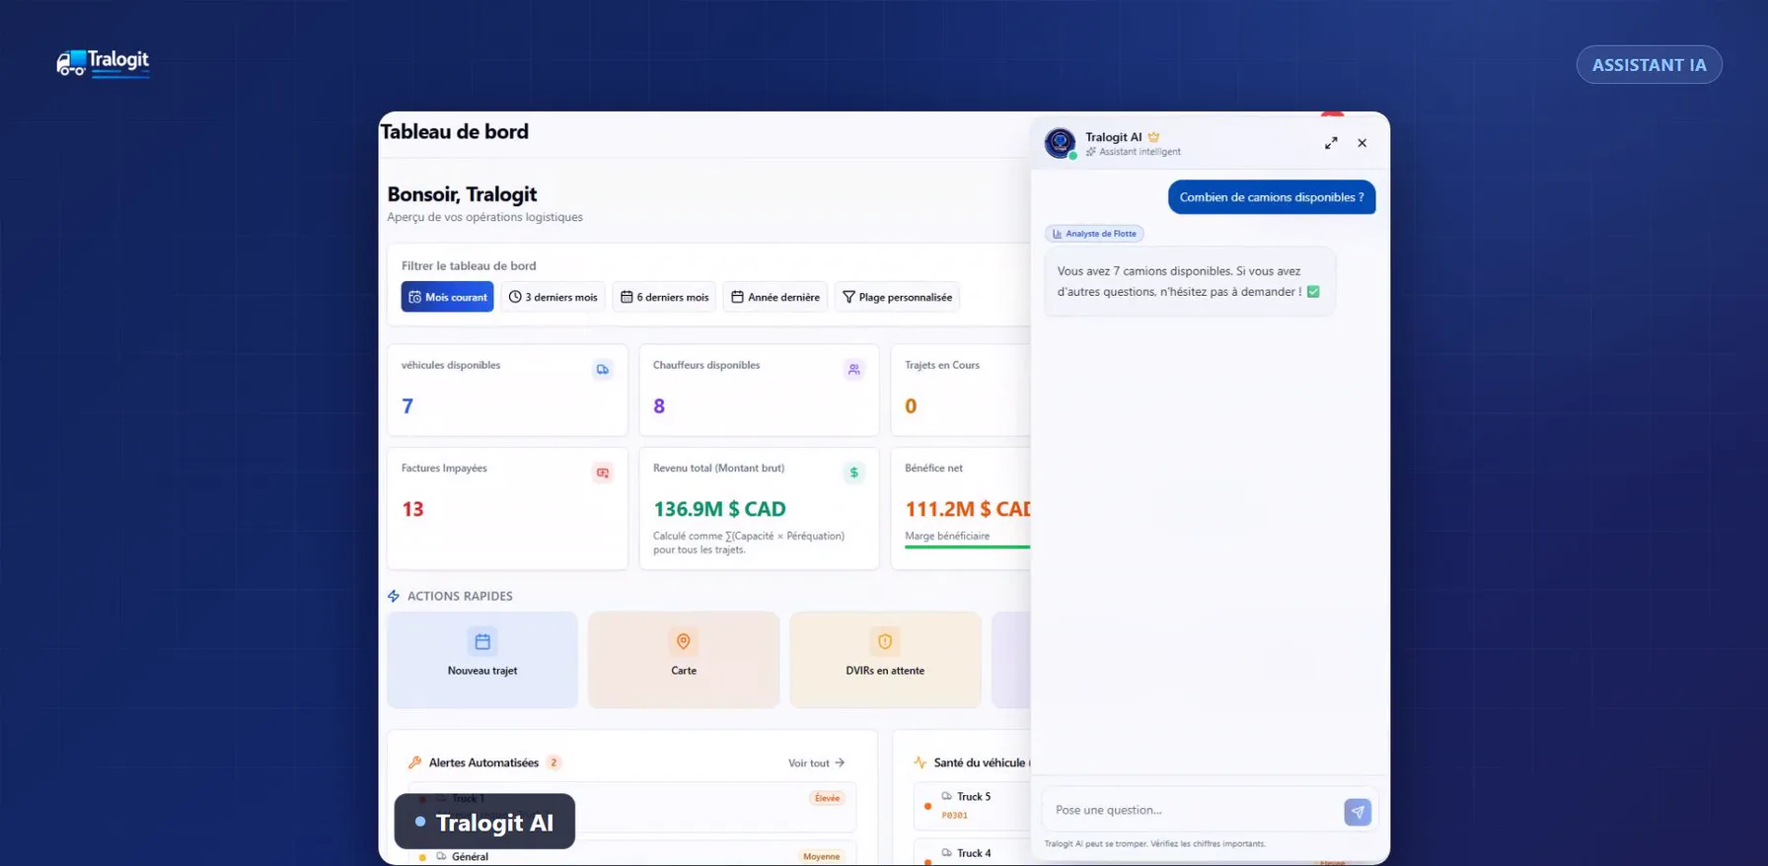Click the Bénéfice net 111.2M value

coord(968,510)
